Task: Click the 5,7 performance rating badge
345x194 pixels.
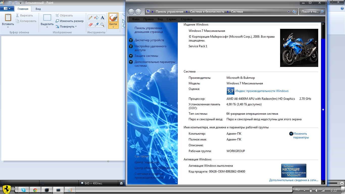Action: click(230, 91)
